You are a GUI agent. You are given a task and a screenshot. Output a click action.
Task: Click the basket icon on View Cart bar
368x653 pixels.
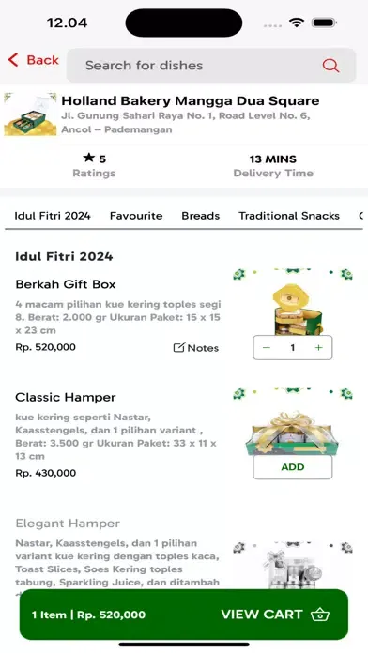[320, 615]
